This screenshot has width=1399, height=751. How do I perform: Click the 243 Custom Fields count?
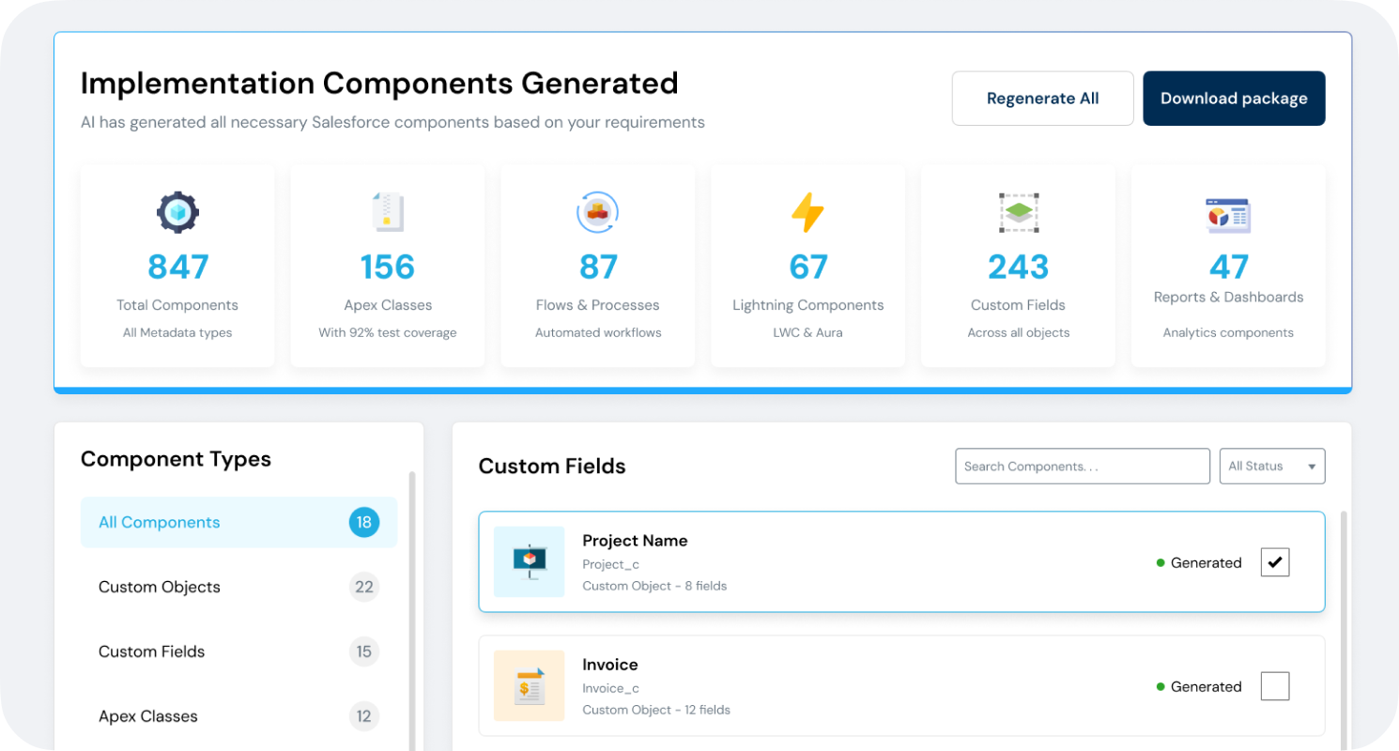tap(1018, 268)
